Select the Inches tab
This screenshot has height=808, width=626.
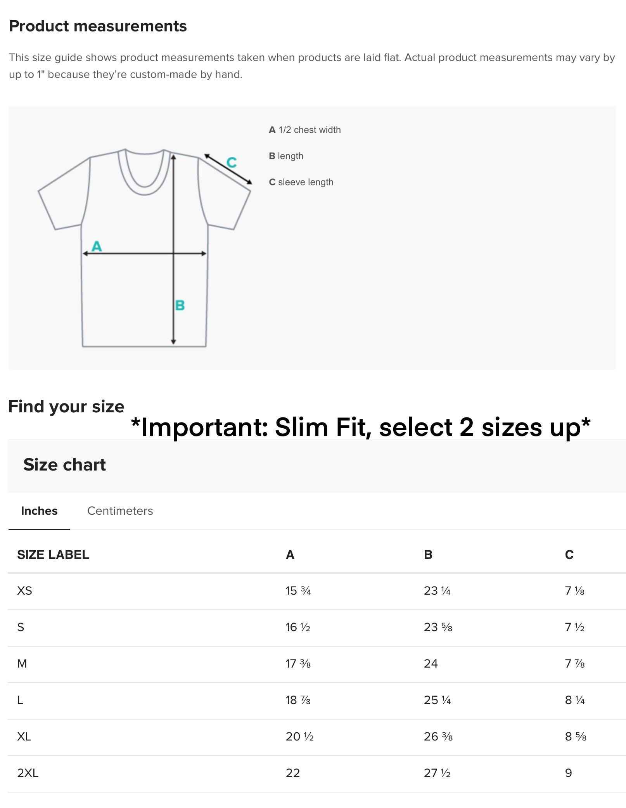click(39, 511)
